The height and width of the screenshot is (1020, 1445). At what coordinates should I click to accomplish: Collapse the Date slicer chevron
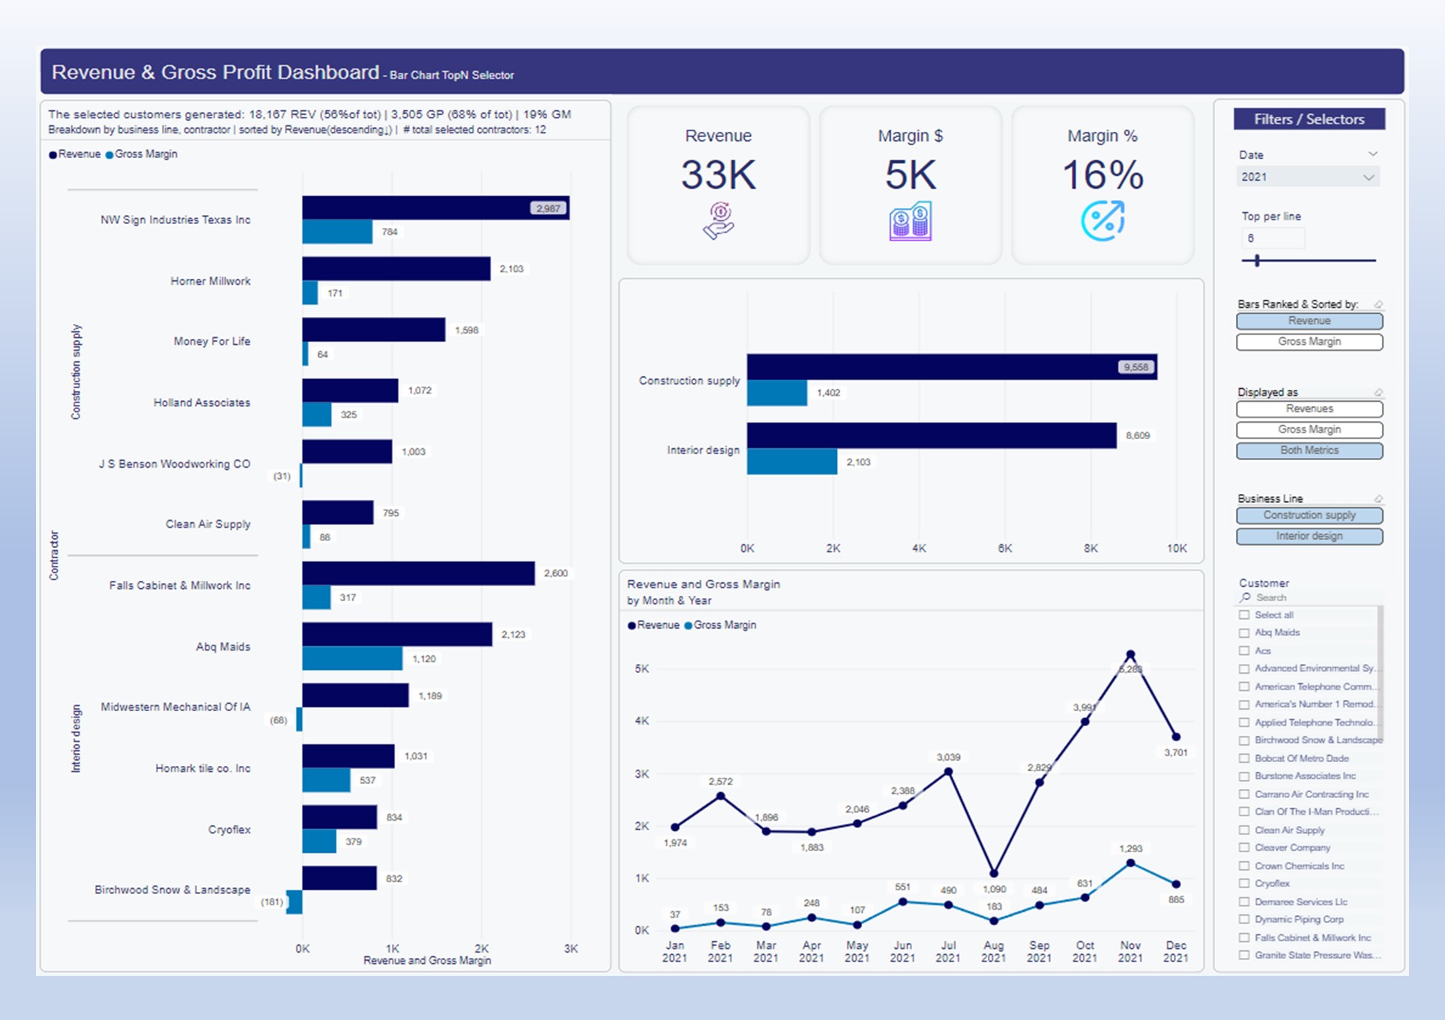coord(1372,154)
